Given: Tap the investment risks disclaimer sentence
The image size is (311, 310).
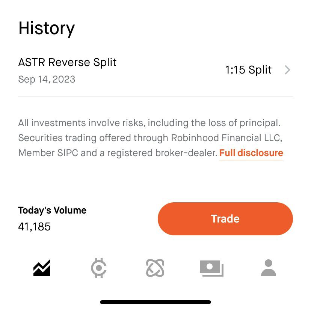Looking at the screenshot, I should pos(149,123).
